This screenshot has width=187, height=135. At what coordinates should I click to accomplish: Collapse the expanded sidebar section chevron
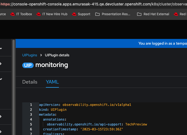coord(1,79)
